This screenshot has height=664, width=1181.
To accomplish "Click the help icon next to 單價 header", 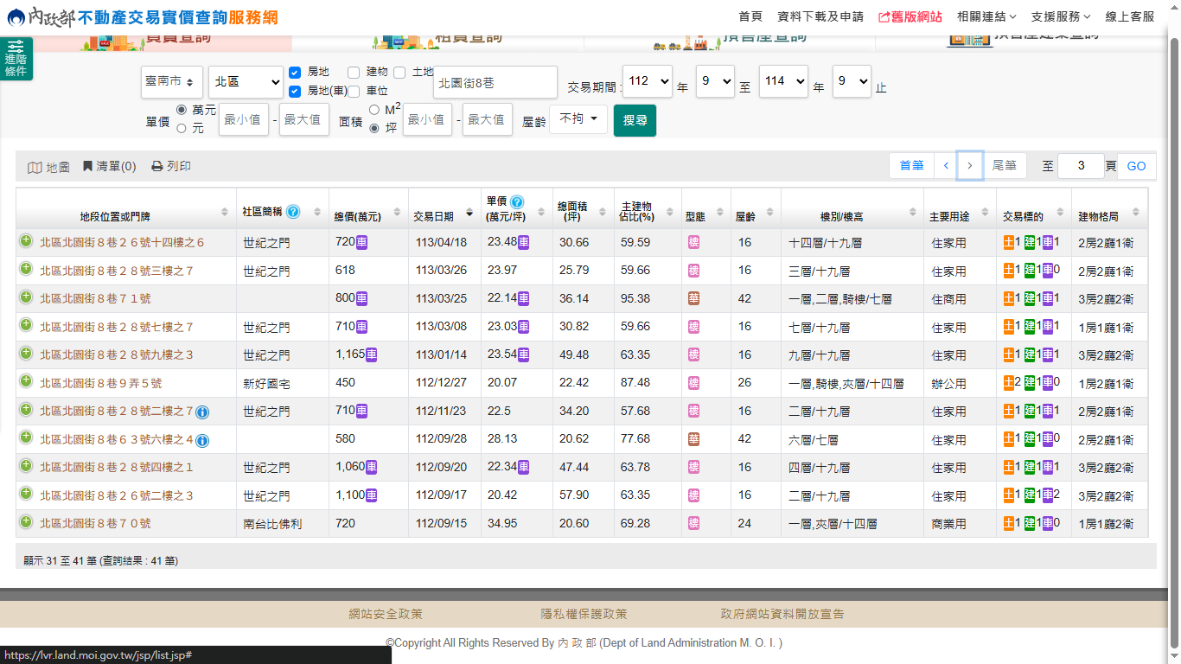I will 517,201.
